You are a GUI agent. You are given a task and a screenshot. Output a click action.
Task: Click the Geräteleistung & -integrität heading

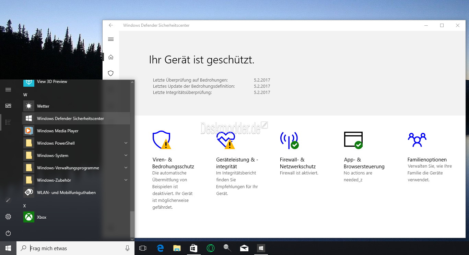click(x=237, y=163)
